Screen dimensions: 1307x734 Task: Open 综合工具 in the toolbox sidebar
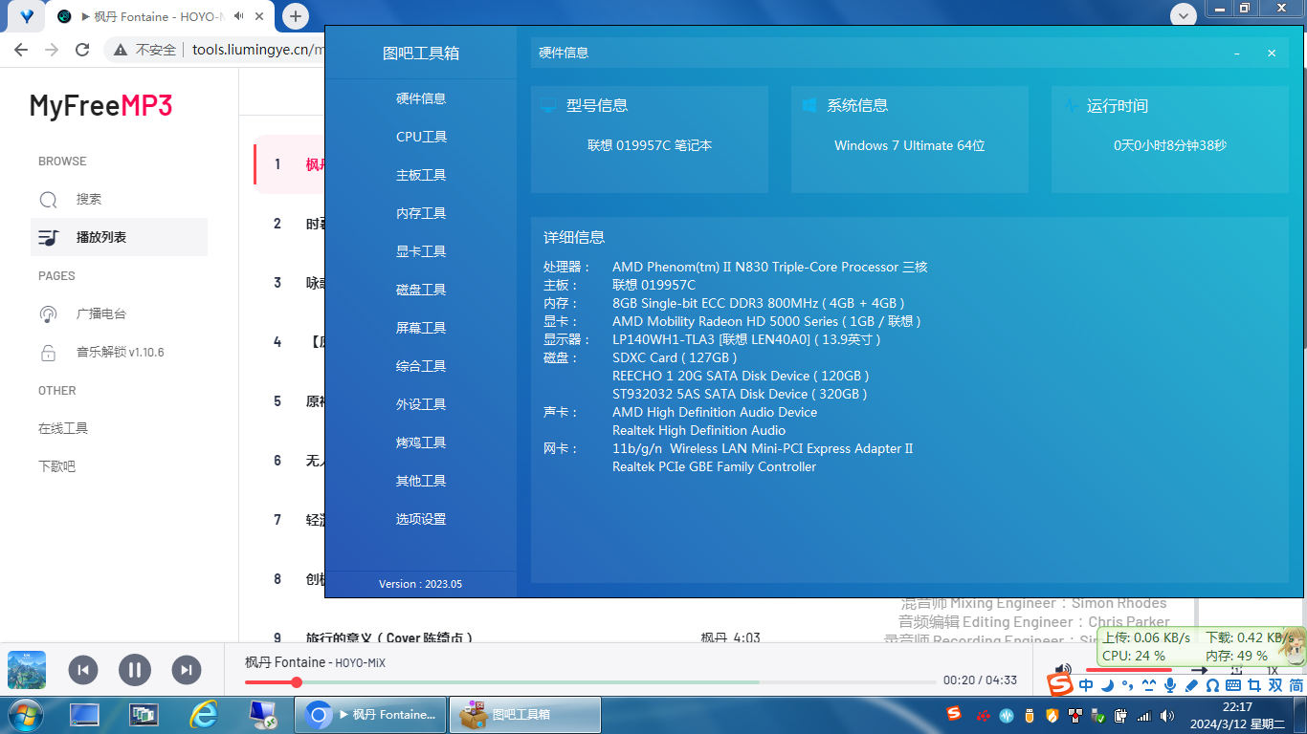pyautogui.click(x=421, y=366)
